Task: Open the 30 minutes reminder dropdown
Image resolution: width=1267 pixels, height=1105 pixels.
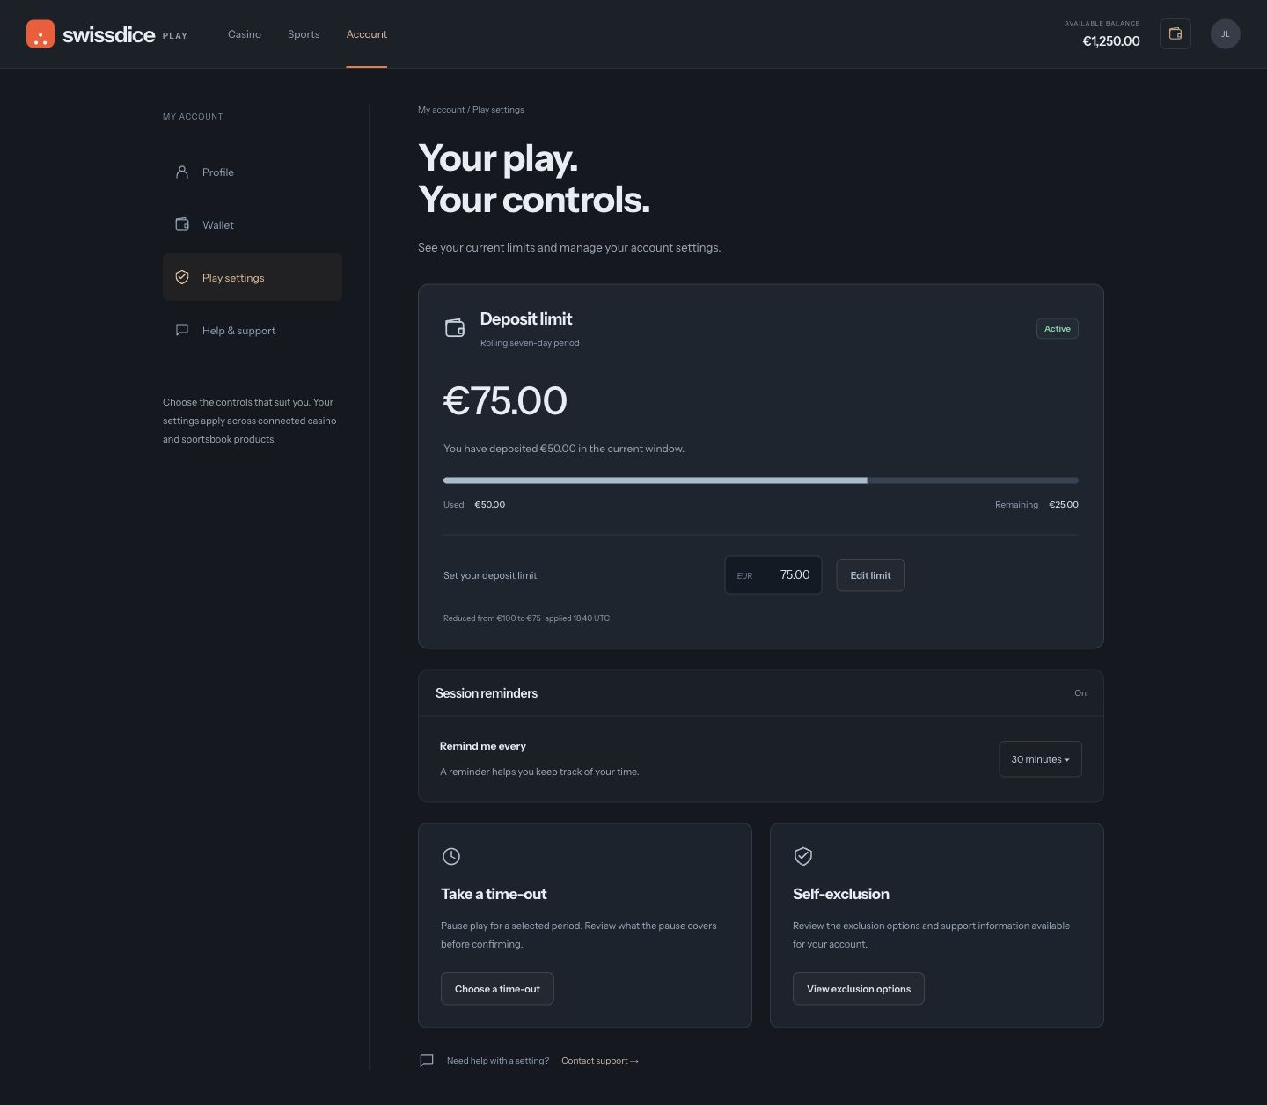Action: (x=1040, y=759)
